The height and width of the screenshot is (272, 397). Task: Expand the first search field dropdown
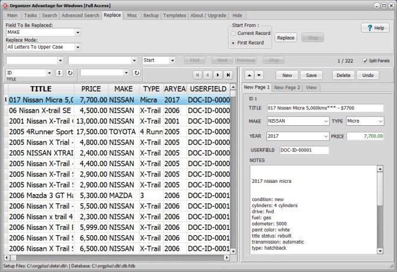click(60, 61)
